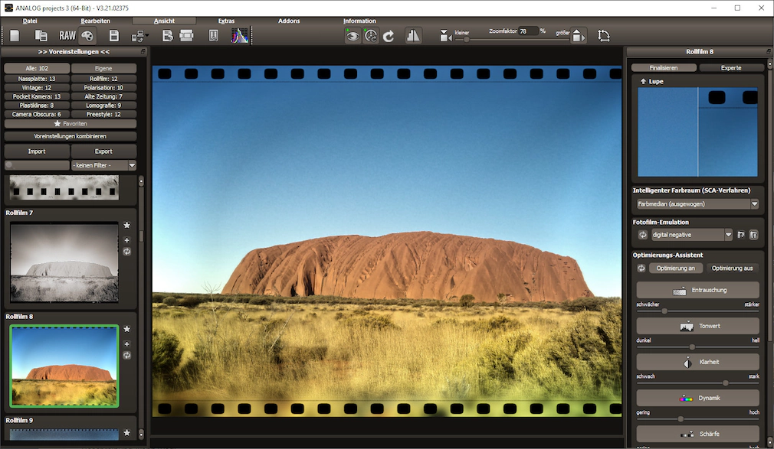The height and width of the screenshot is (449, 774).
Task: Select the Optimierung an option
Action: (675, 268)
